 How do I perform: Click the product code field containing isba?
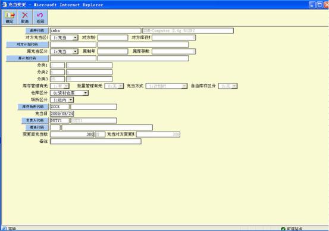tap(95, 30)
